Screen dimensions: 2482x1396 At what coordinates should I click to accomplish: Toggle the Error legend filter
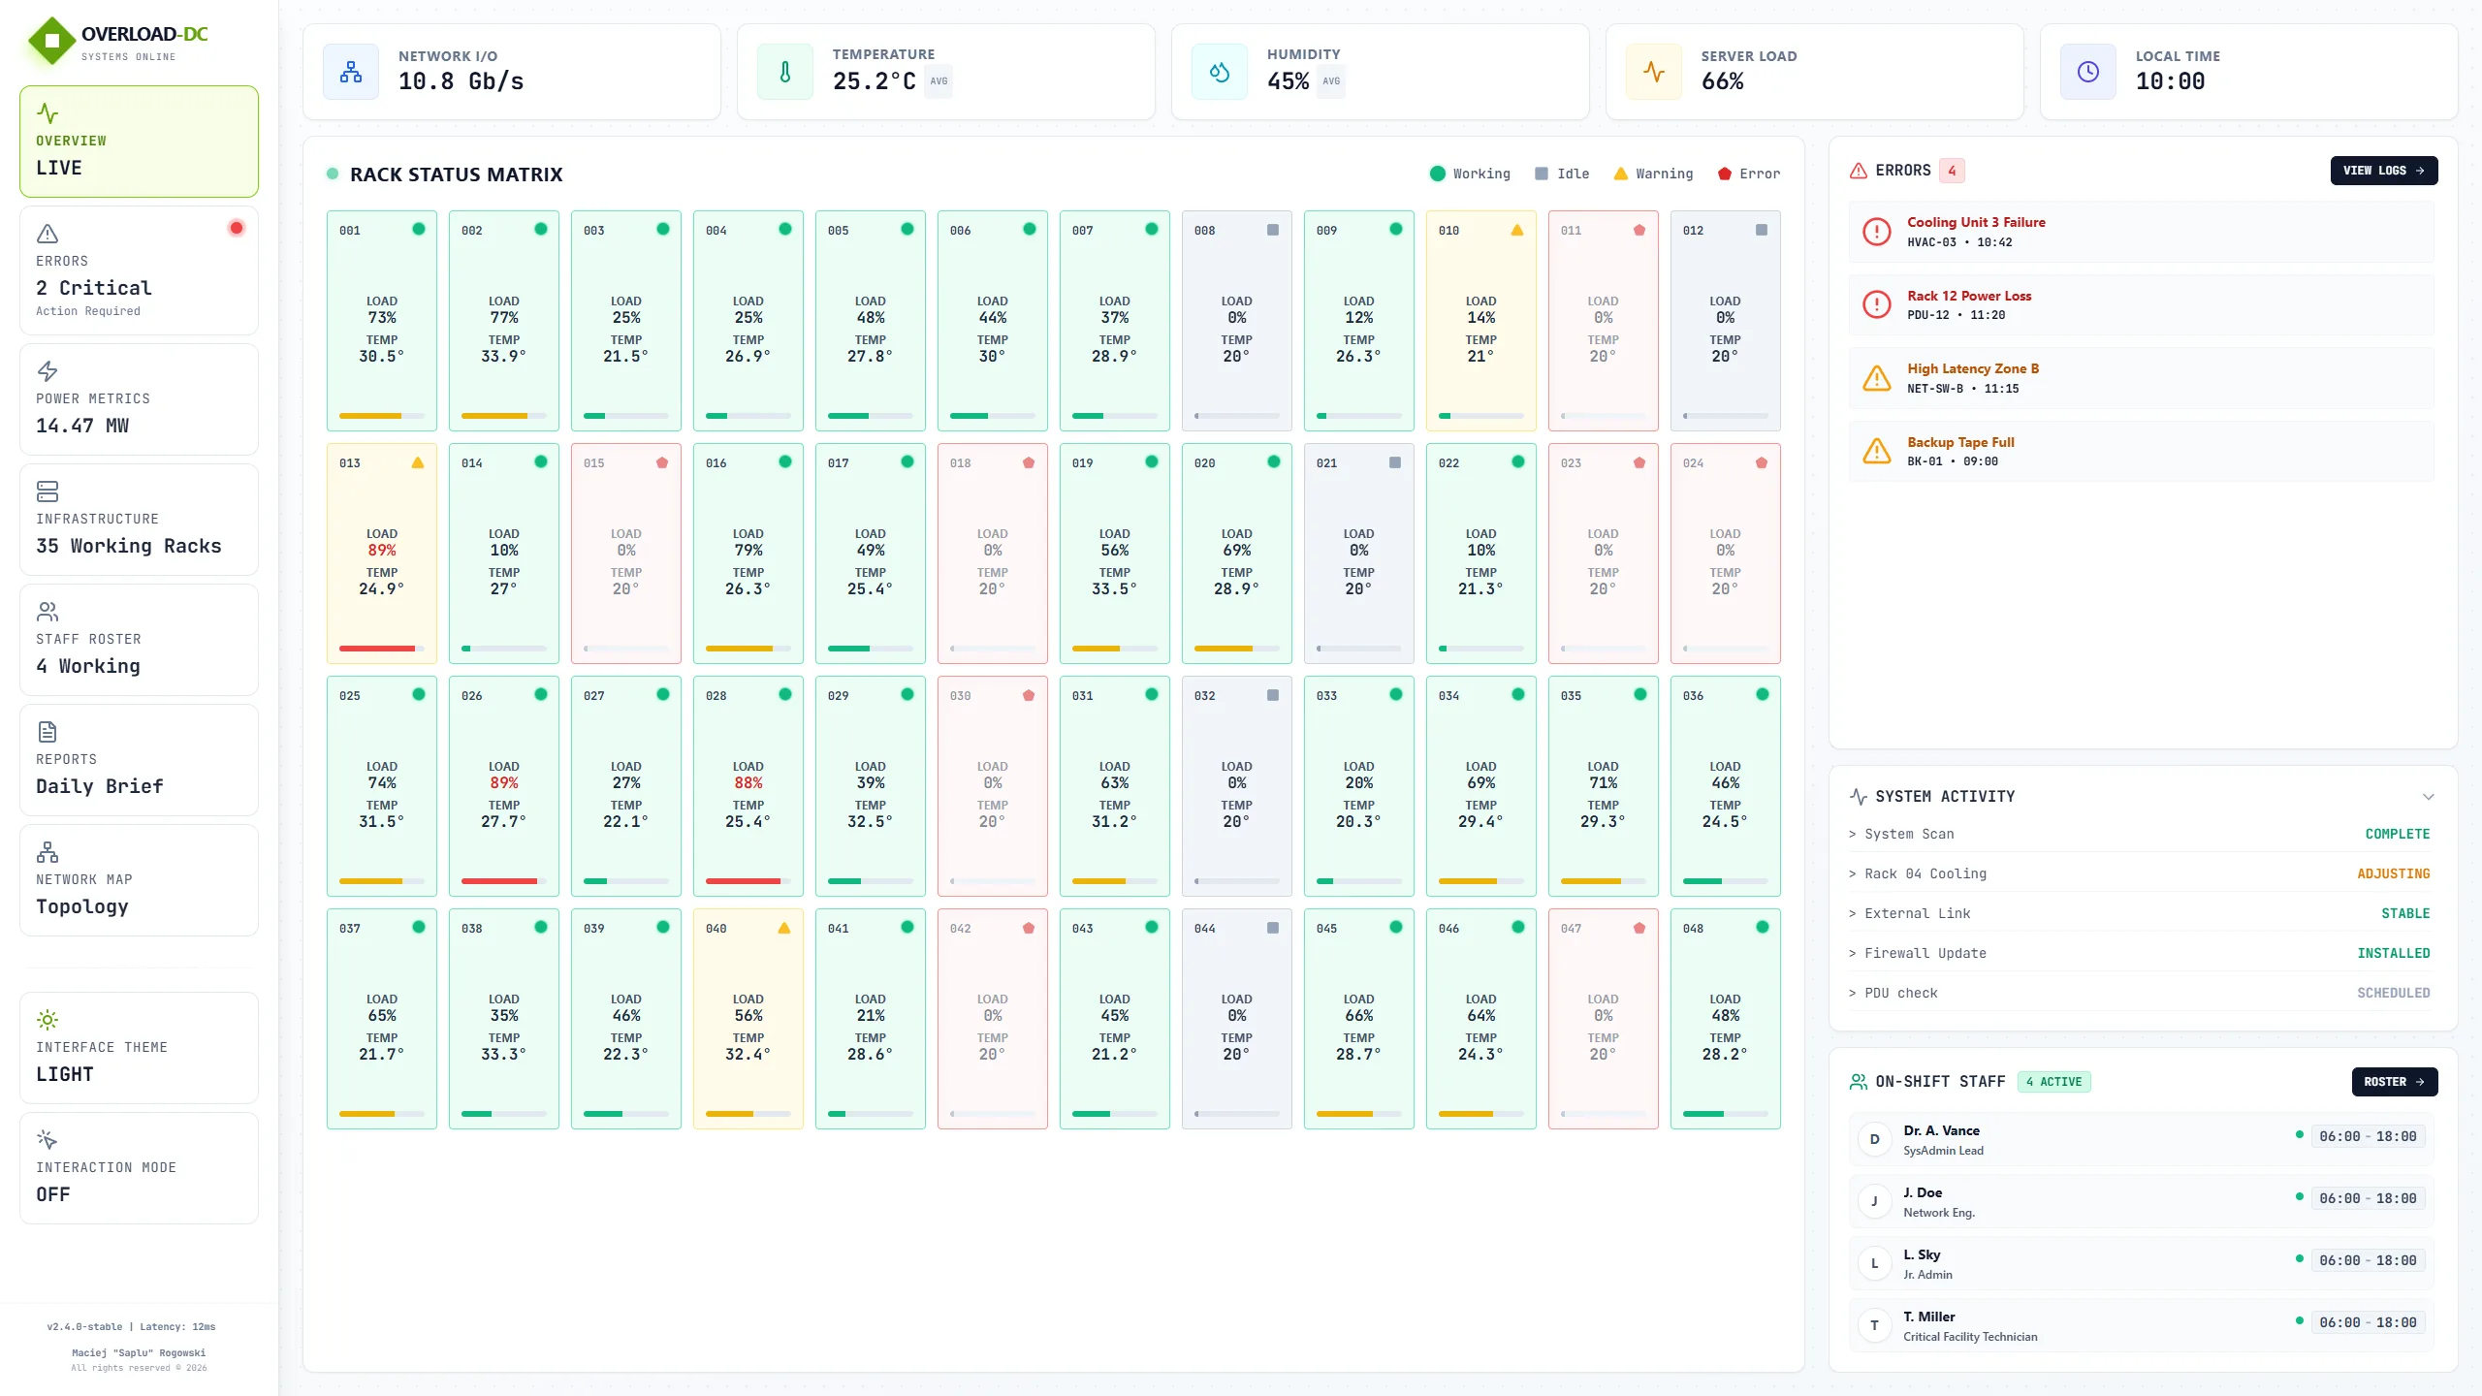click(1749, 174)
